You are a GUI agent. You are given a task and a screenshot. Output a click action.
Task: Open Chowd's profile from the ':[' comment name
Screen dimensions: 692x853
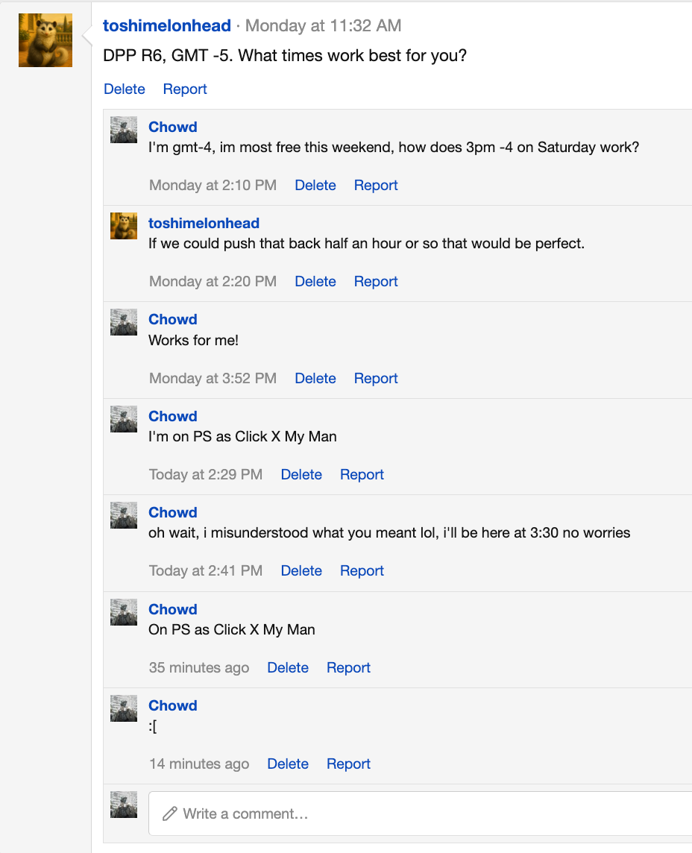pos(173,705)
